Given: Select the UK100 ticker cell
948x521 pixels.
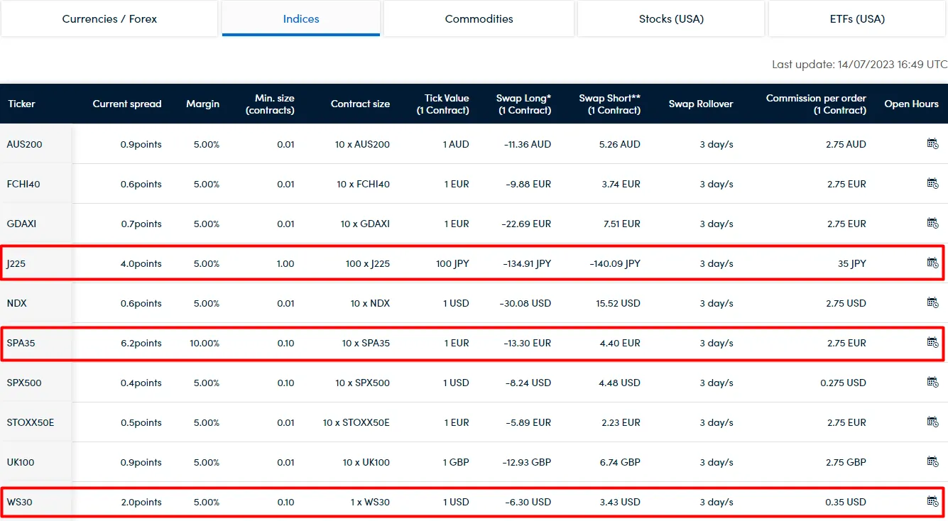Looking at the screenshot, I should pos(36,462).
